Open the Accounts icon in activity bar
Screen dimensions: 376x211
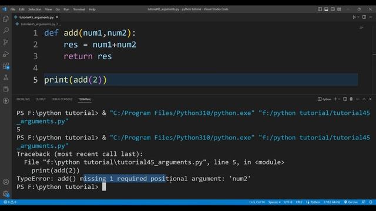6,182
